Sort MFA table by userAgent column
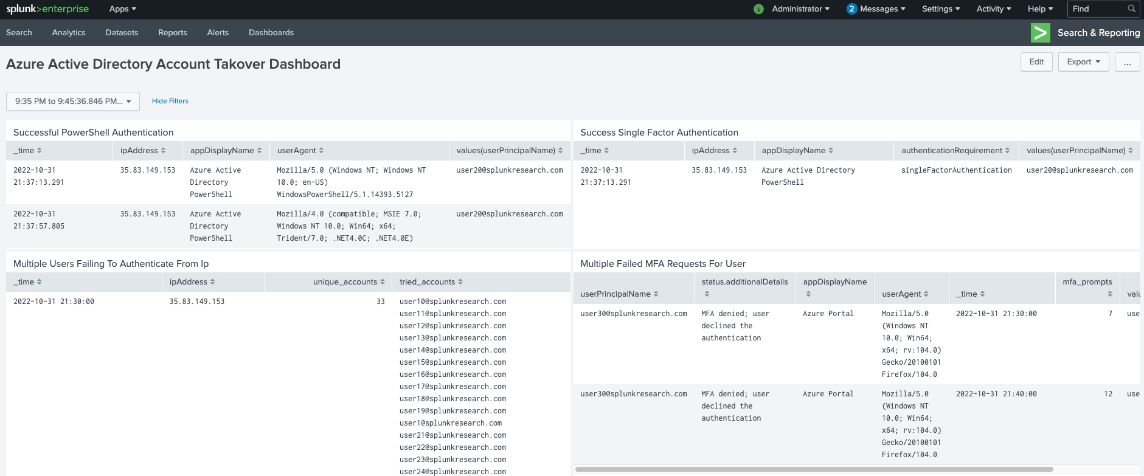 pyautogui.click(x=906, y=294)
